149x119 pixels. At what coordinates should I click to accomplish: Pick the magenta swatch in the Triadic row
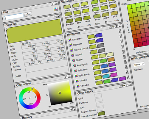pos(114,75)
